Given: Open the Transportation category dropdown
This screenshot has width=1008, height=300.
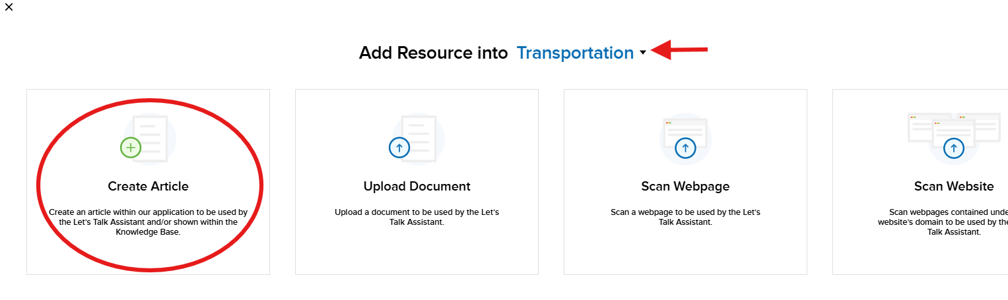Looking at the screenshot, I should [575, 53].
